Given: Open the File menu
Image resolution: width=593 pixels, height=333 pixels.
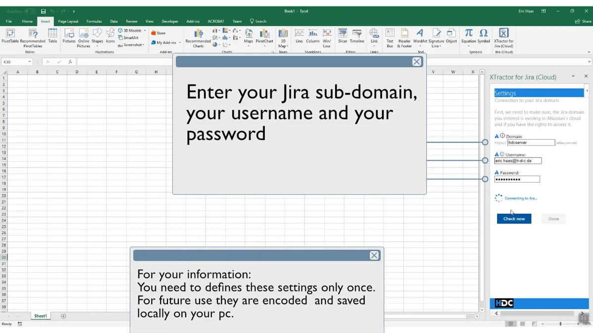Looking at the screenshot, I should [x=8, y=21].
